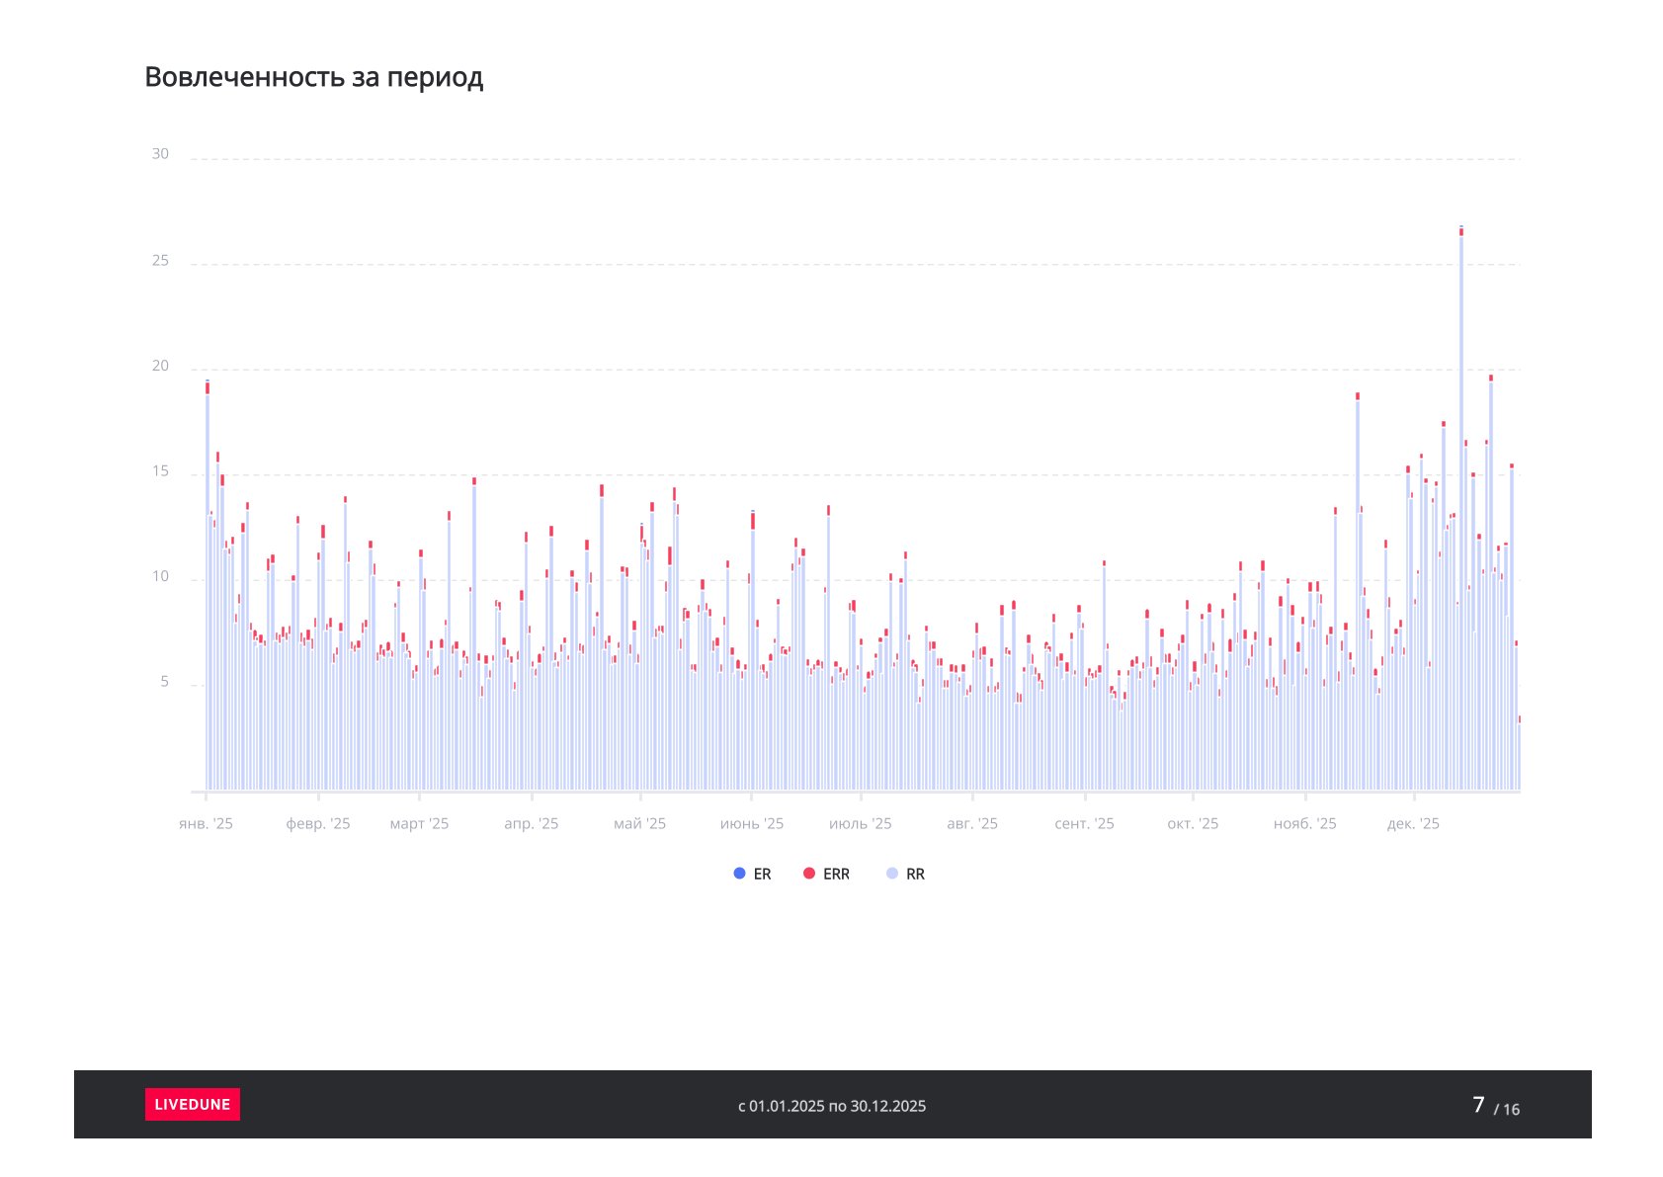Click the 15 value on Y axis
This screenshot has width=1663, height=1177.
(160, 472)
